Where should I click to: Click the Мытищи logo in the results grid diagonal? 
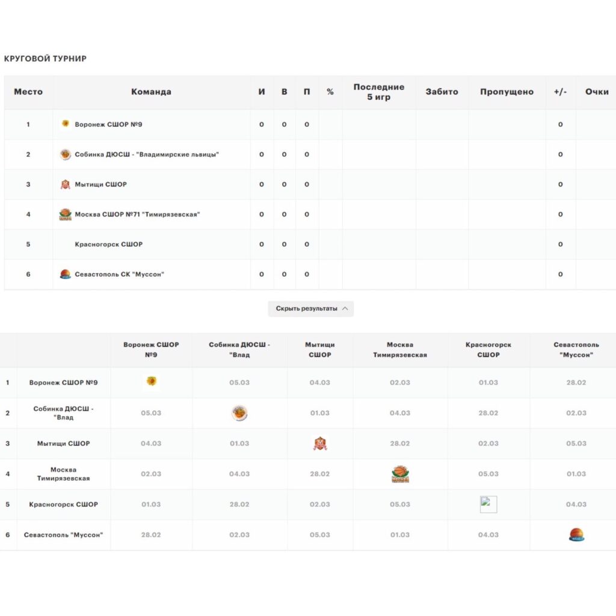320,443
